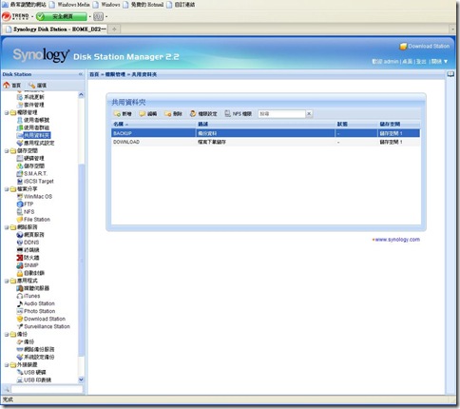Open the DDNS icon
The height and width of the screenshot is (409, 460).
click(x=20, y=243)
